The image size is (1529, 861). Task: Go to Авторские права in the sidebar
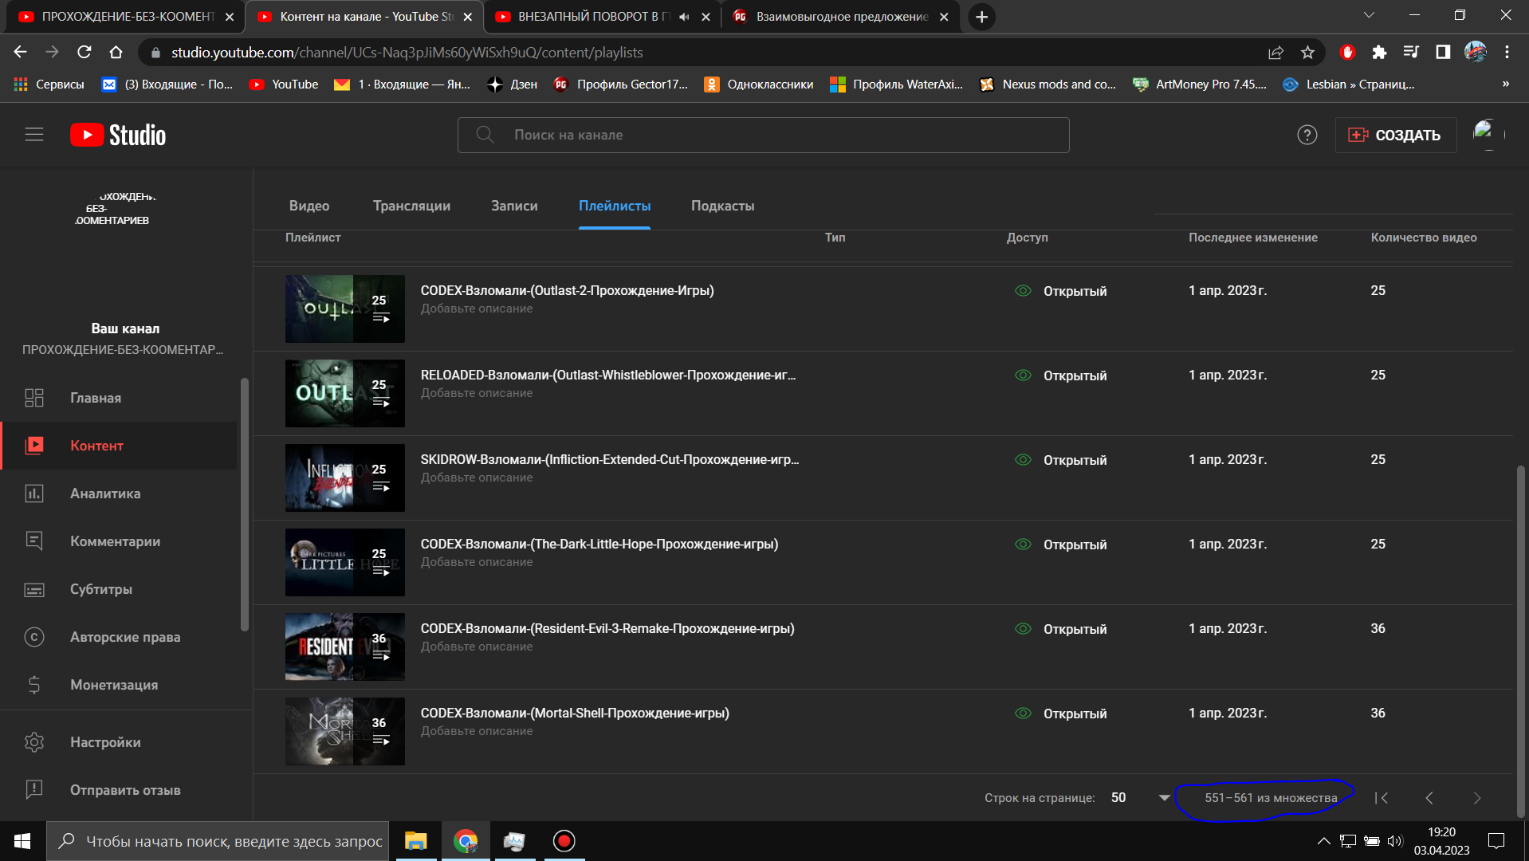(x=125, y=637)
